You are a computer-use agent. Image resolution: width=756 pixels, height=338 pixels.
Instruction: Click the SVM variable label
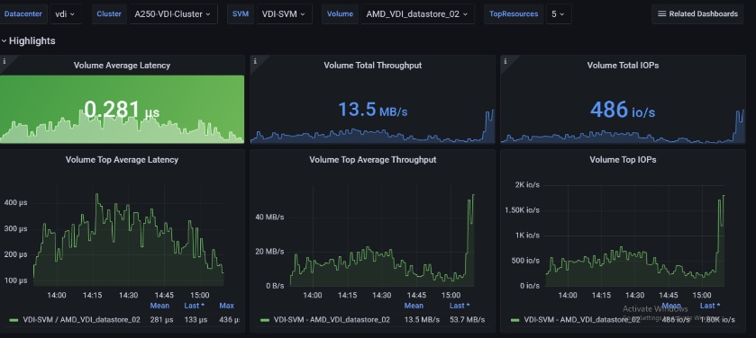[x=241, y=14]
